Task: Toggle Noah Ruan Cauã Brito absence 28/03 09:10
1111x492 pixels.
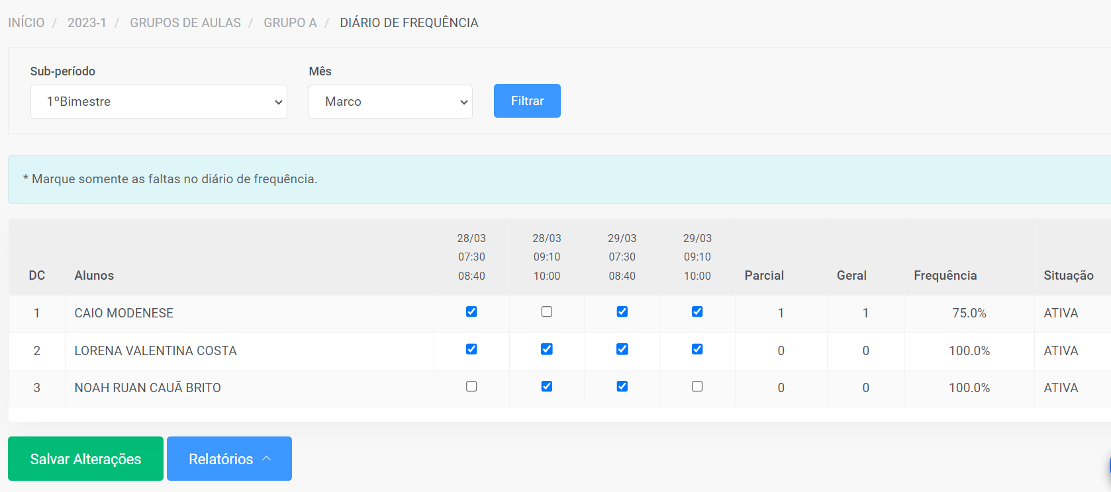Action: coord(547,386)
